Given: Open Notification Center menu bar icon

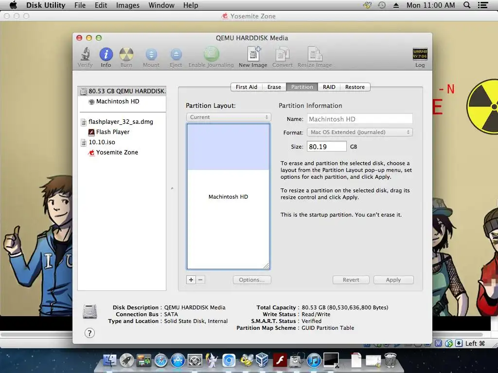Looking at the screenshot, I should coord(483,5).
